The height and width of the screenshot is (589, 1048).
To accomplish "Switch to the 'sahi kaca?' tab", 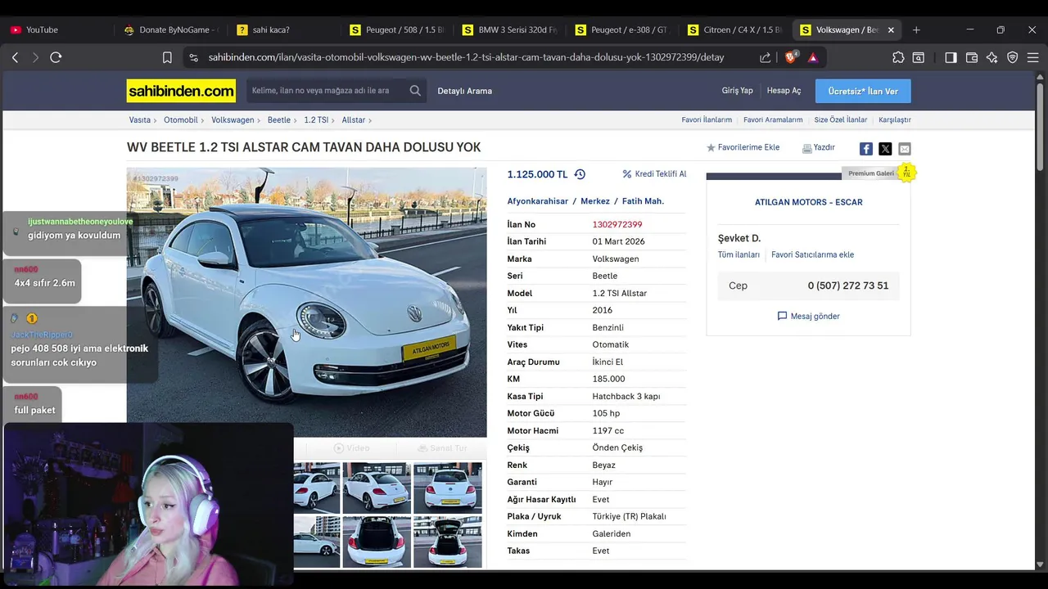I will pos(285,29).
